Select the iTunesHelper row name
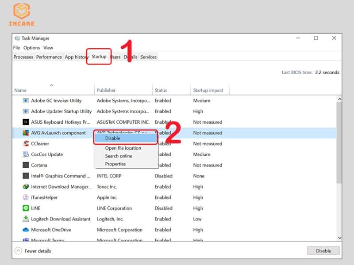This screenshot has height=265, width=354. (44, 197)
